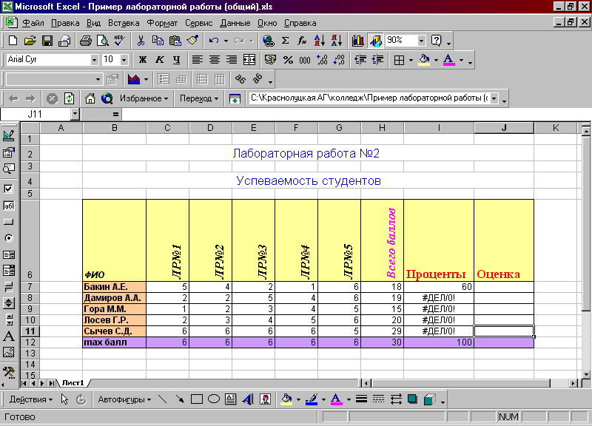Open the Избранное favorites dropdown
Screen dimensions: 592x426
[144, 98]
